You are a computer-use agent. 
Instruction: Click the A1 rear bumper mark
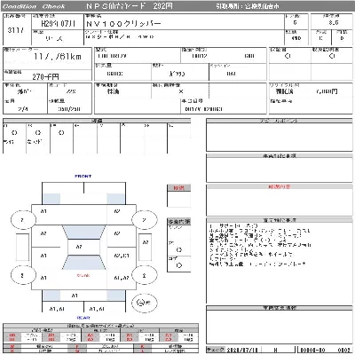point(75,296)
